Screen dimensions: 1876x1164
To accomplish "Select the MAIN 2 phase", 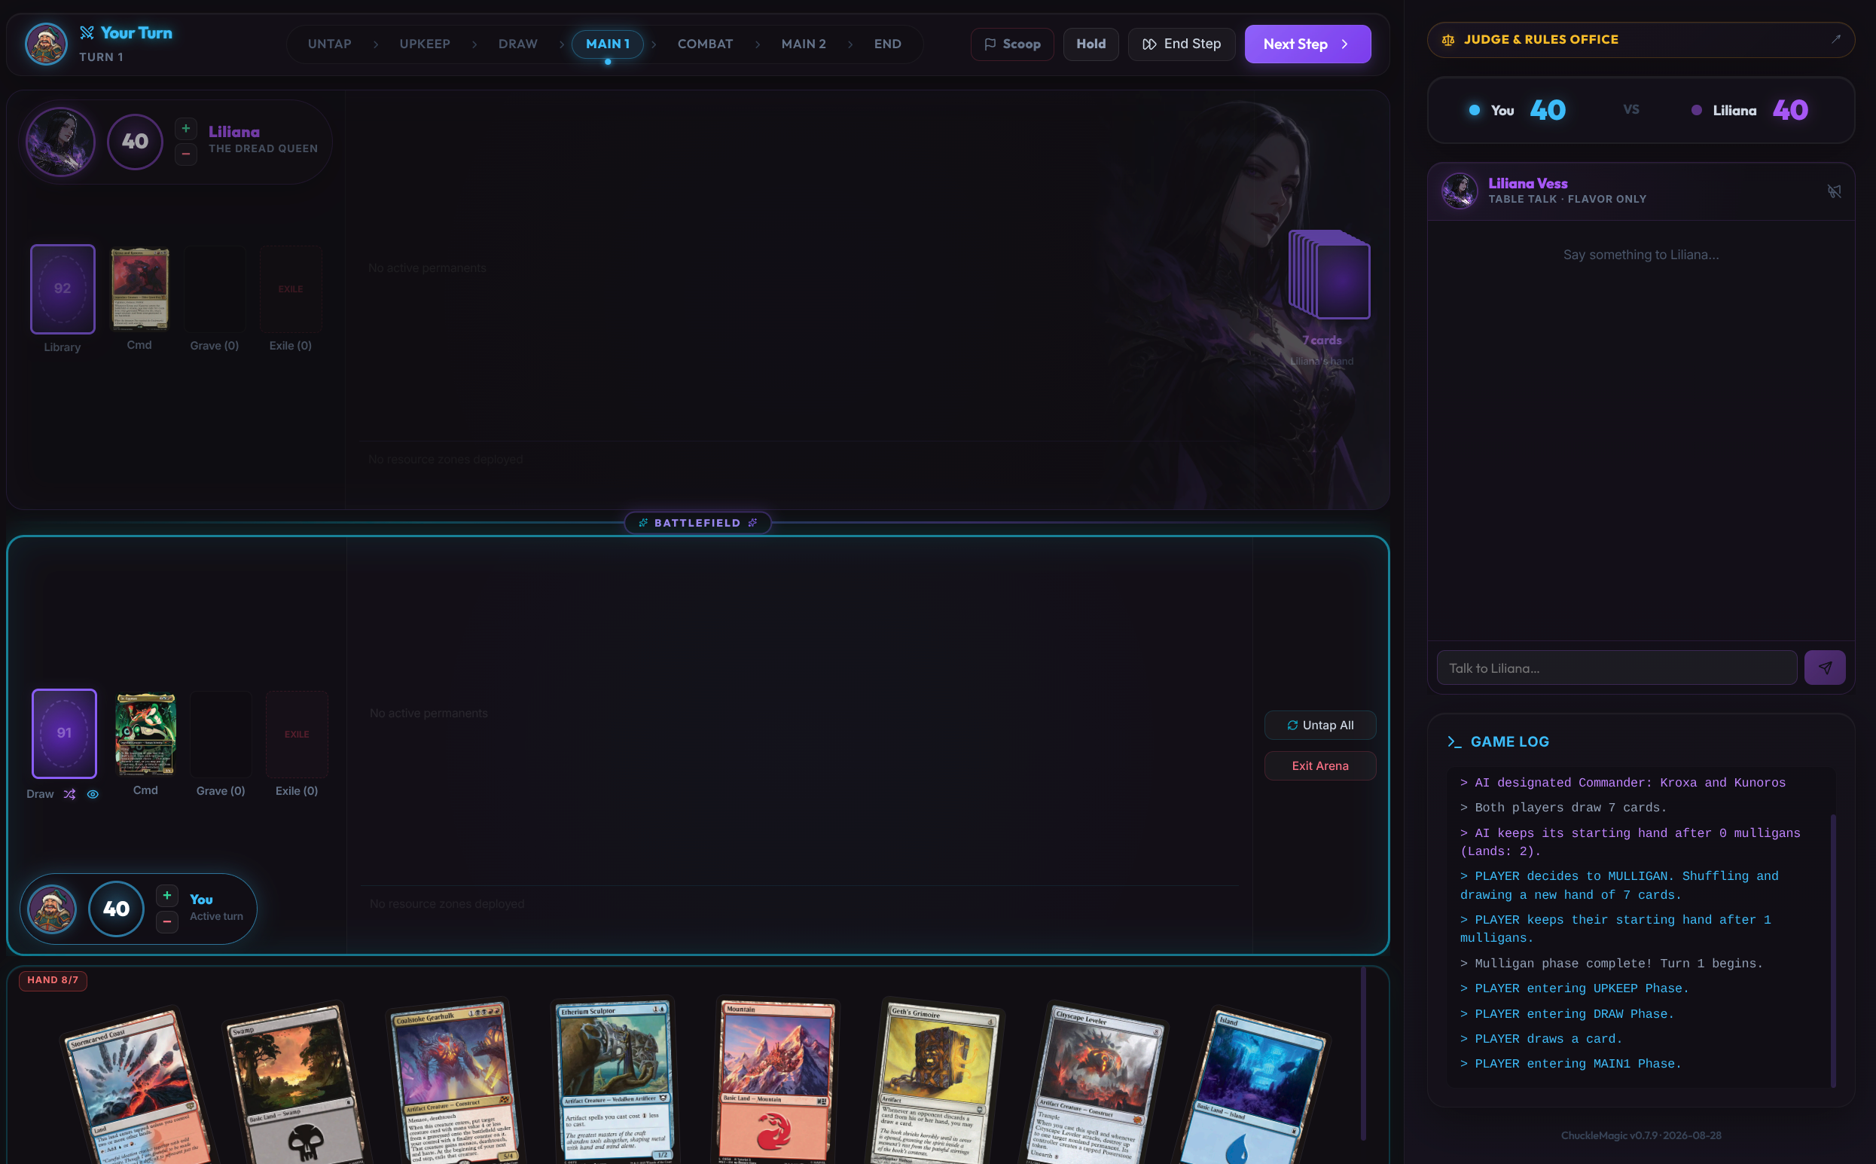I will [804, 44].
